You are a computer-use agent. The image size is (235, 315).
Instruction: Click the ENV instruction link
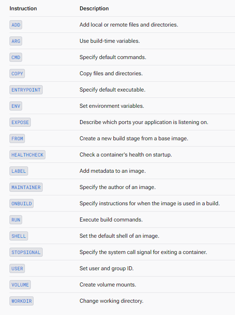tap(16, 106)
